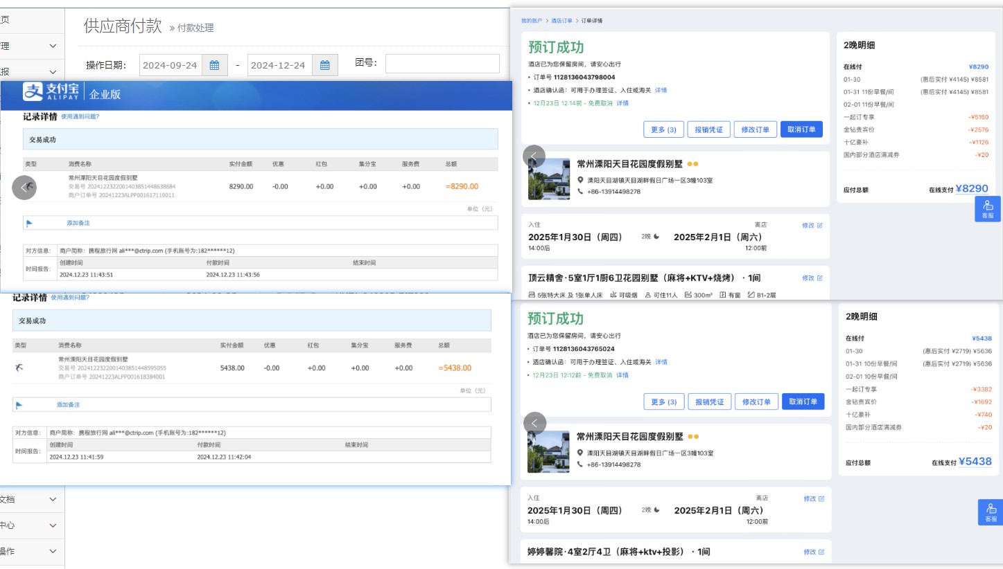
Task: Click the flag icon in the ¥5438.00 record
Action: 19,405
